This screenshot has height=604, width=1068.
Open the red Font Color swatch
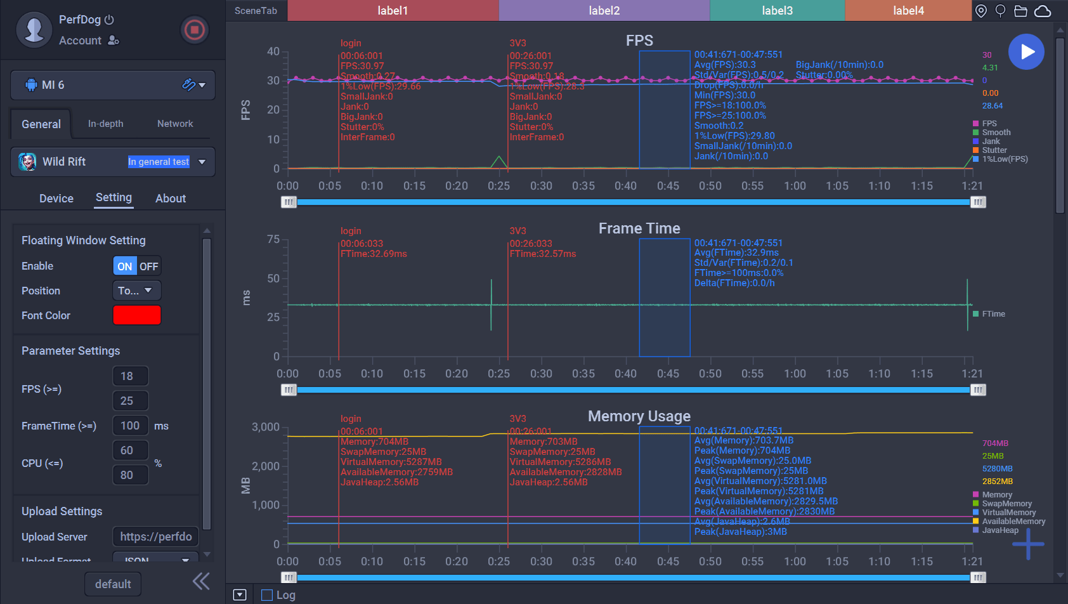[x=137, y=315]
